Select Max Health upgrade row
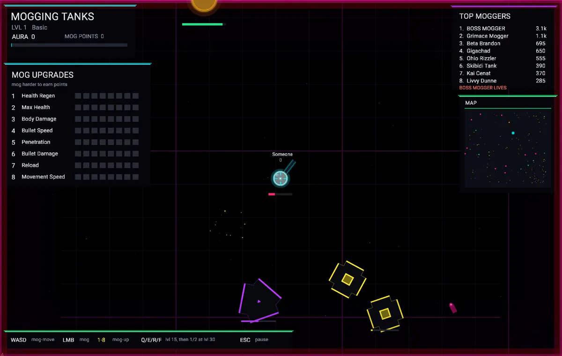562x356 pixels. (x=75, y=107)
